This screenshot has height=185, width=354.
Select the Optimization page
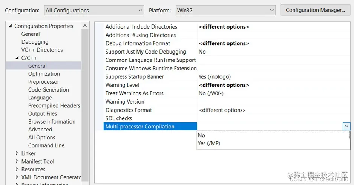pyautogui.click(x=44, y=74)
